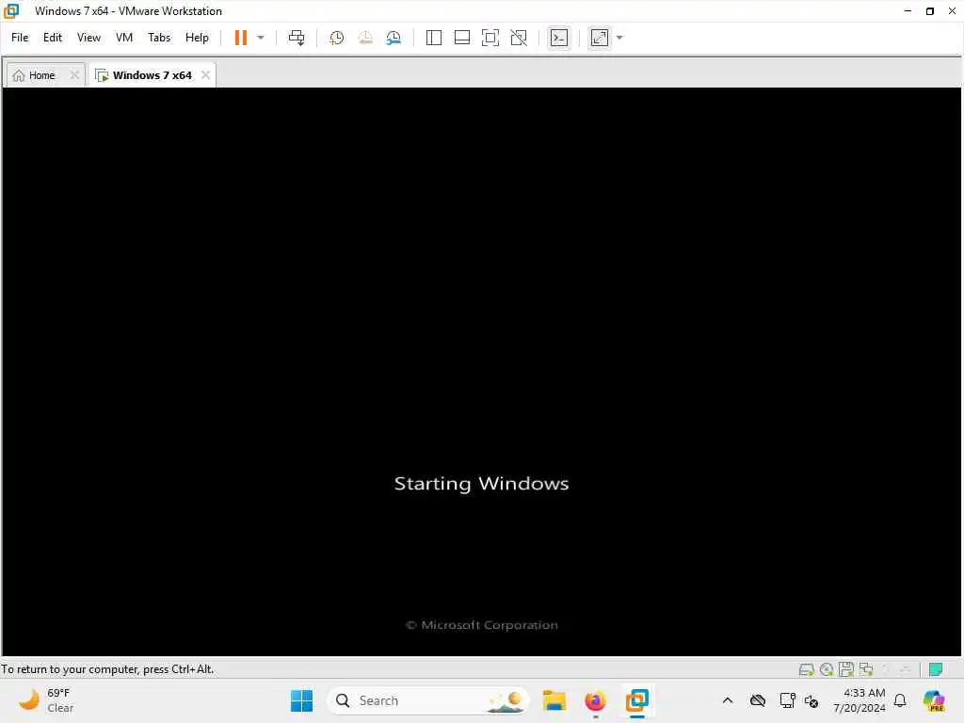Toggle the library sidebar panel

(433, 38)
